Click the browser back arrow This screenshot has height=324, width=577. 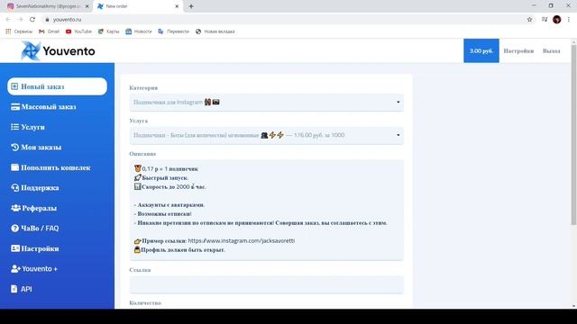[x=8, y=20]
